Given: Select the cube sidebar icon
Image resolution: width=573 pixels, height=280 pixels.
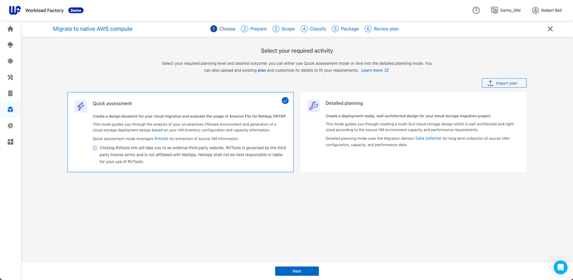Looking at the screenshot, I should point(10,110).
